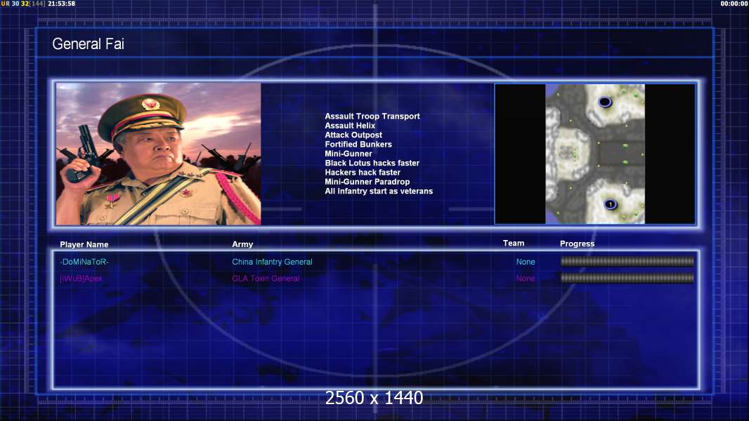Click the "Team" column header

click(514, 243)
